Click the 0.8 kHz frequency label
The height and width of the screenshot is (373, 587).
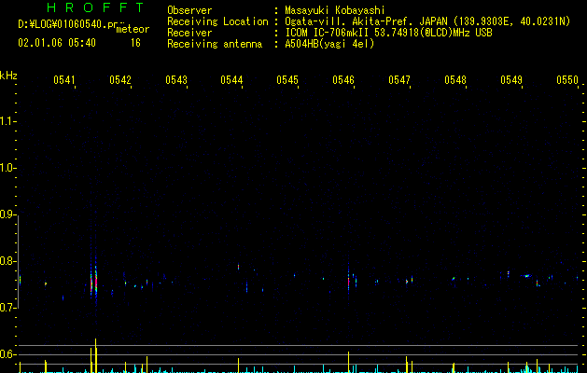pyautogui.click(x=7, y=261)
